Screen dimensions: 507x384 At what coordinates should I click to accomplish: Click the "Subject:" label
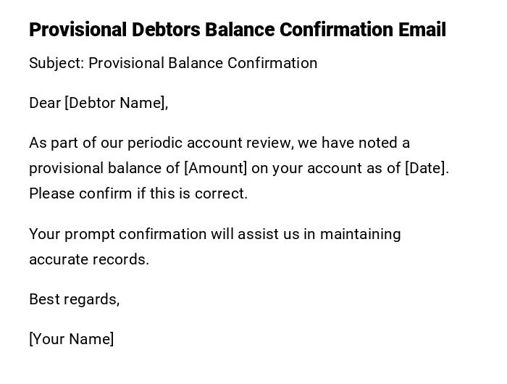(x=56, y=63)
